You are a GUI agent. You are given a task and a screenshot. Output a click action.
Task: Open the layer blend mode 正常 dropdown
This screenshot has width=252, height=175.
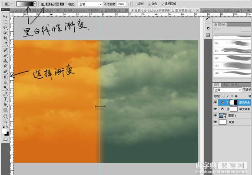coord(228,90)
